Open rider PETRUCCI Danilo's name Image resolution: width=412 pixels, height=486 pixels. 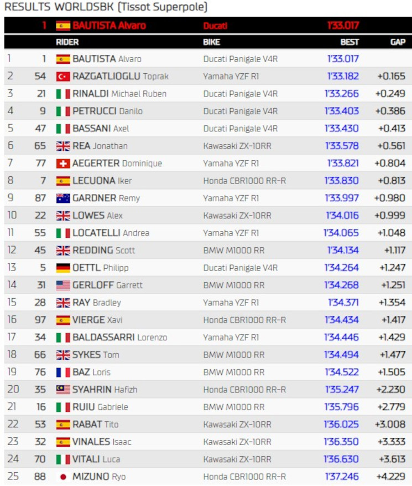tap(108, 111)
